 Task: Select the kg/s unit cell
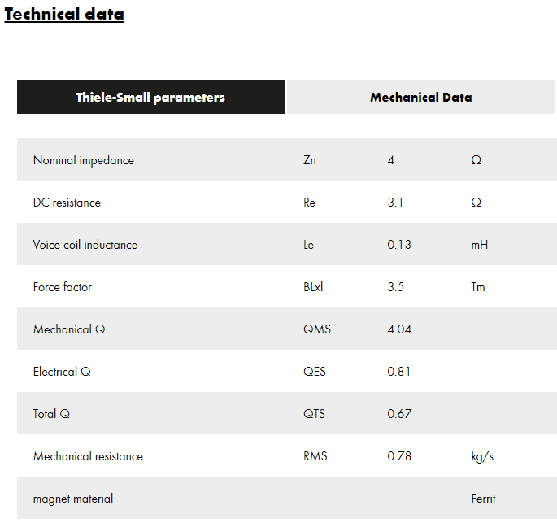[482, 456]
